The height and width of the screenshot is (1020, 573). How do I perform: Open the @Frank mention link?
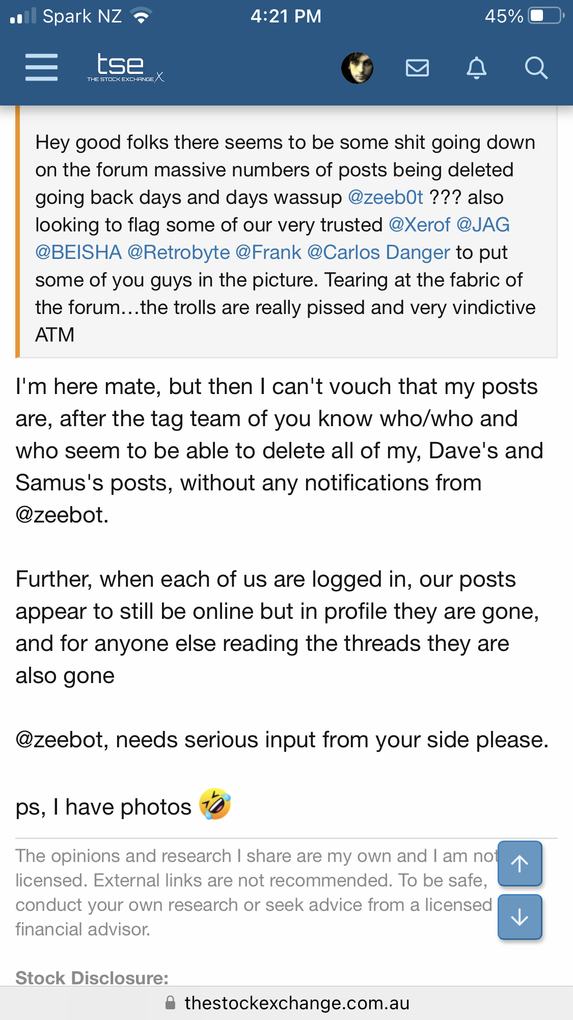point(268,252)
